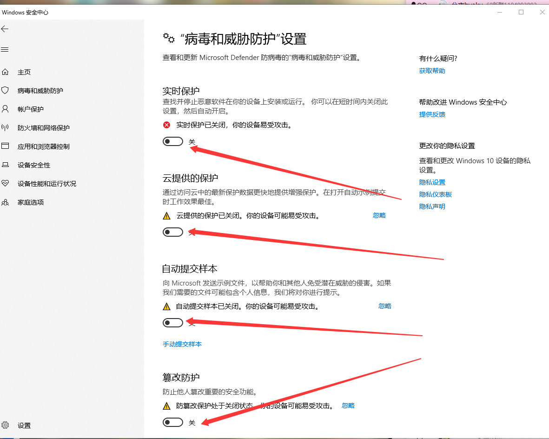Click the yellow warning icon for 自动提交样本
The image size is (549, 439).
click(167, 306)
